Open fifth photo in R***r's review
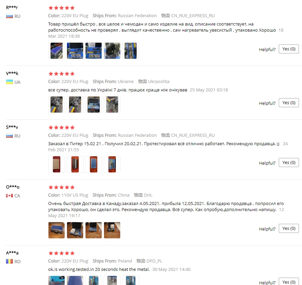302x285 pixels. click(130, 51)
